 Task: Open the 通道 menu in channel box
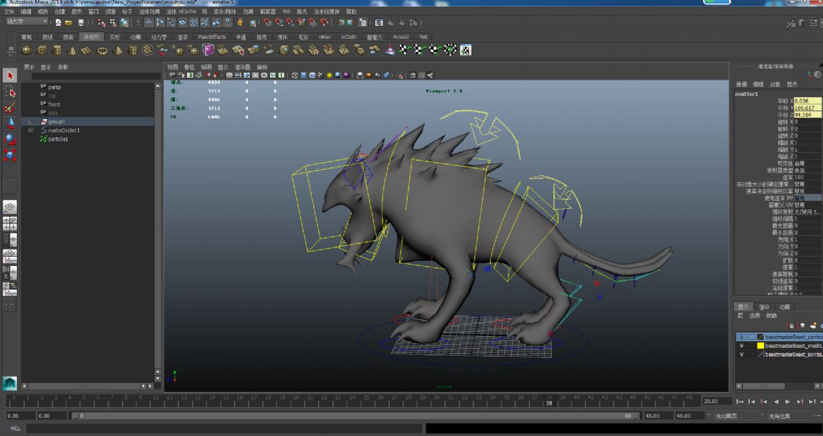click(x=741, y=84)
